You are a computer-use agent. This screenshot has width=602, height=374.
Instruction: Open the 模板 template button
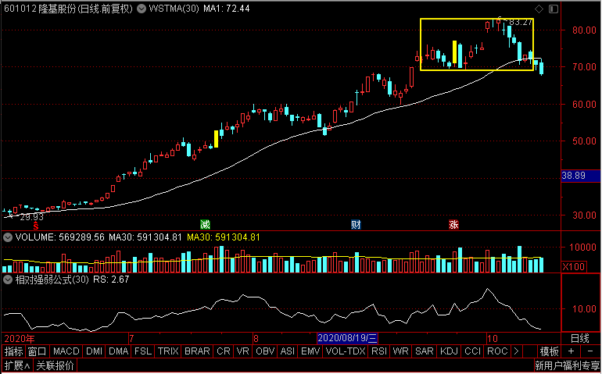(x=550, y=351)
